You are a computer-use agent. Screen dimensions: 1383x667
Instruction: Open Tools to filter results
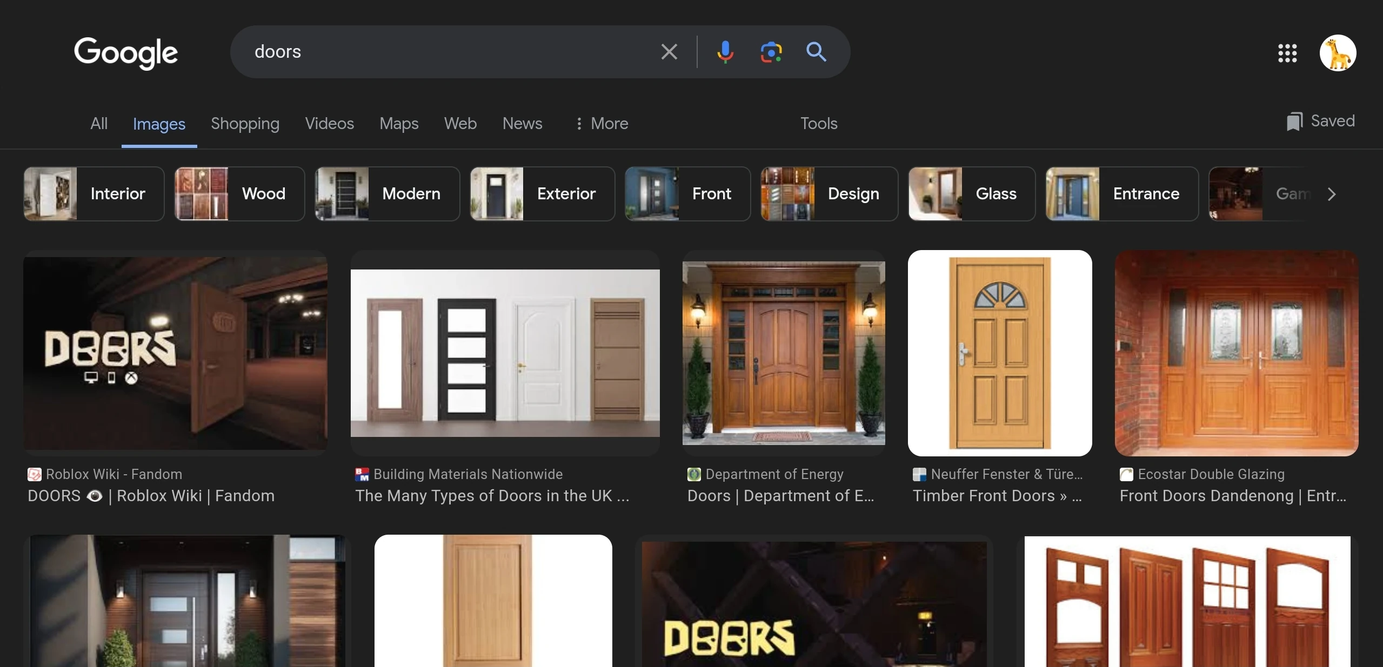818,124
